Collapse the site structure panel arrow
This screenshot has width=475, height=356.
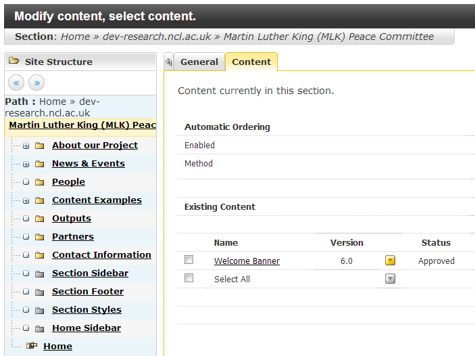[x=168, y=62]
